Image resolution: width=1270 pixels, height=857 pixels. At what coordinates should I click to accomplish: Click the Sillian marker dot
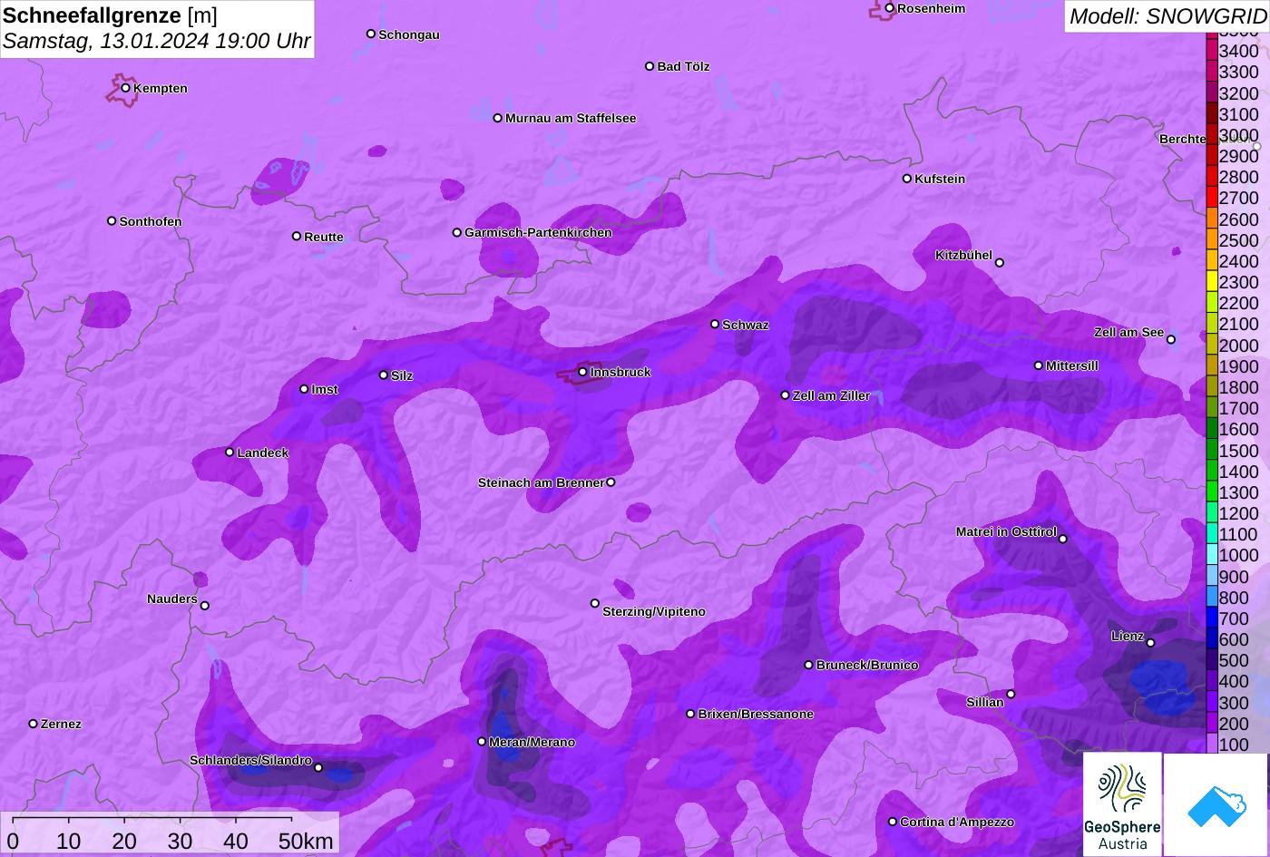click(x=1011, y=695)
